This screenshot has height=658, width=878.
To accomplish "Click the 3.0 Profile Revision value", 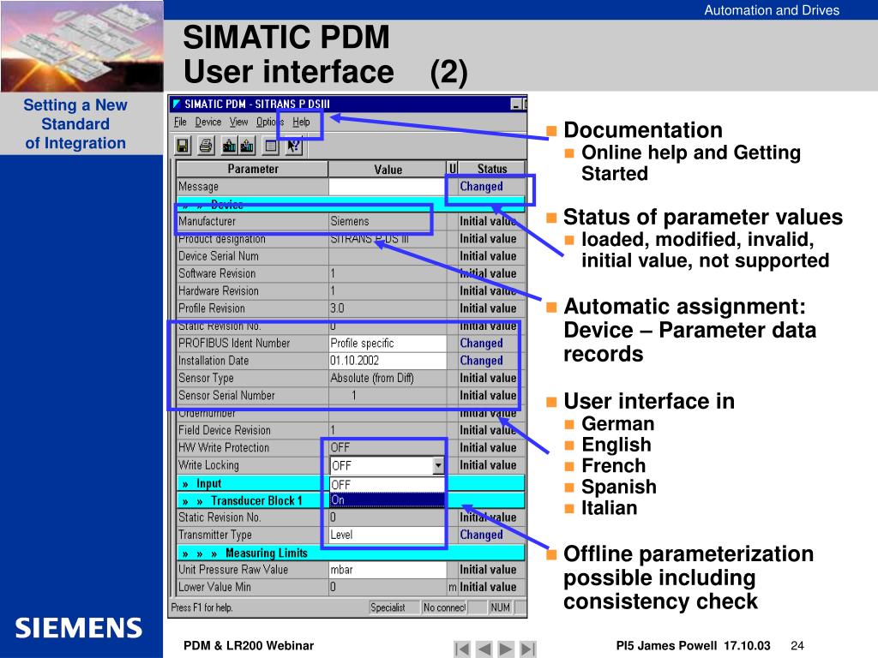I will [x=337, y=308].
